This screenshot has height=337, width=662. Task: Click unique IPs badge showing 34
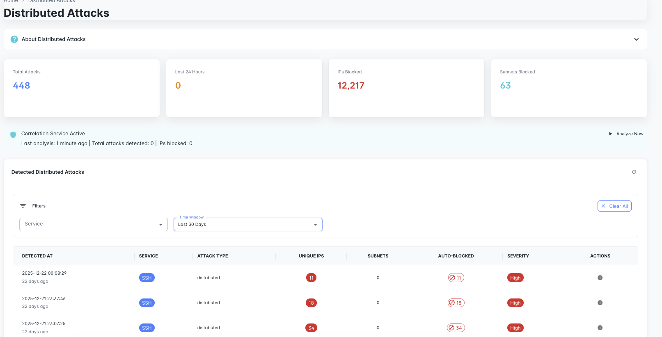[x=311, y=328]
